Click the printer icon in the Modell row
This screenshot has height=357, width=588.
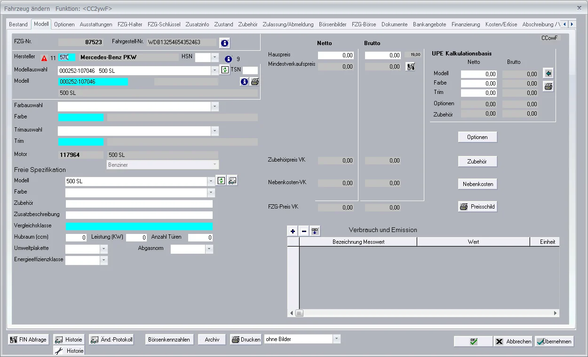[254, 82]
